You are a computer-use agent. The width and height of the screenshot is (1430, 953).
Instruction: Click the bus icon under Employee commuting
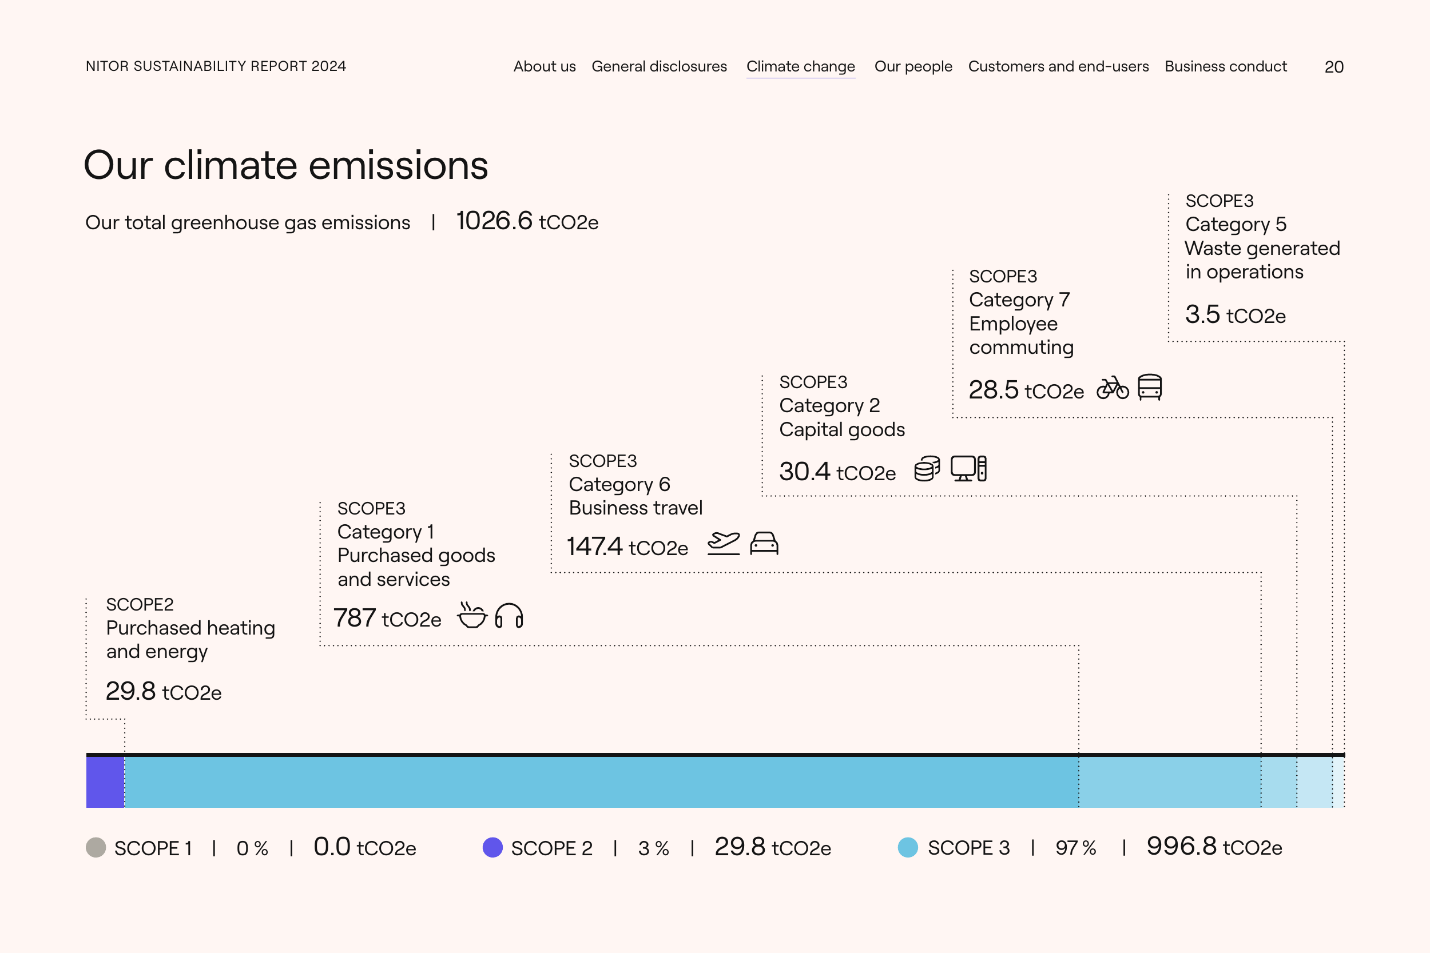click(x=1150, y=387)
